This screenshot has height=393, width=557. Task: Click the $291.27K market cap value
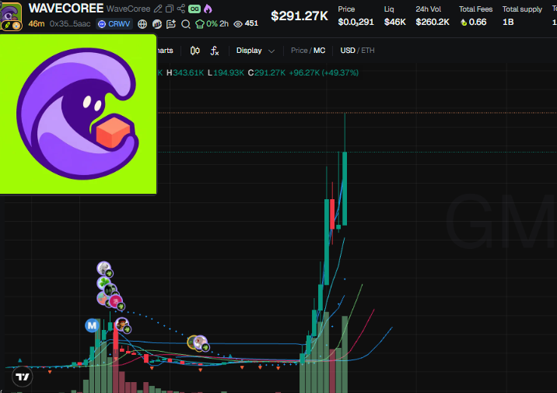coord(300,16)
